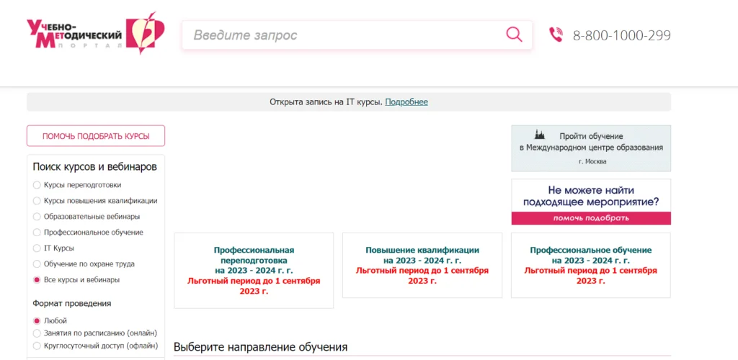Select Курсы повышения квалификации radio option

(x=37, y=201)
